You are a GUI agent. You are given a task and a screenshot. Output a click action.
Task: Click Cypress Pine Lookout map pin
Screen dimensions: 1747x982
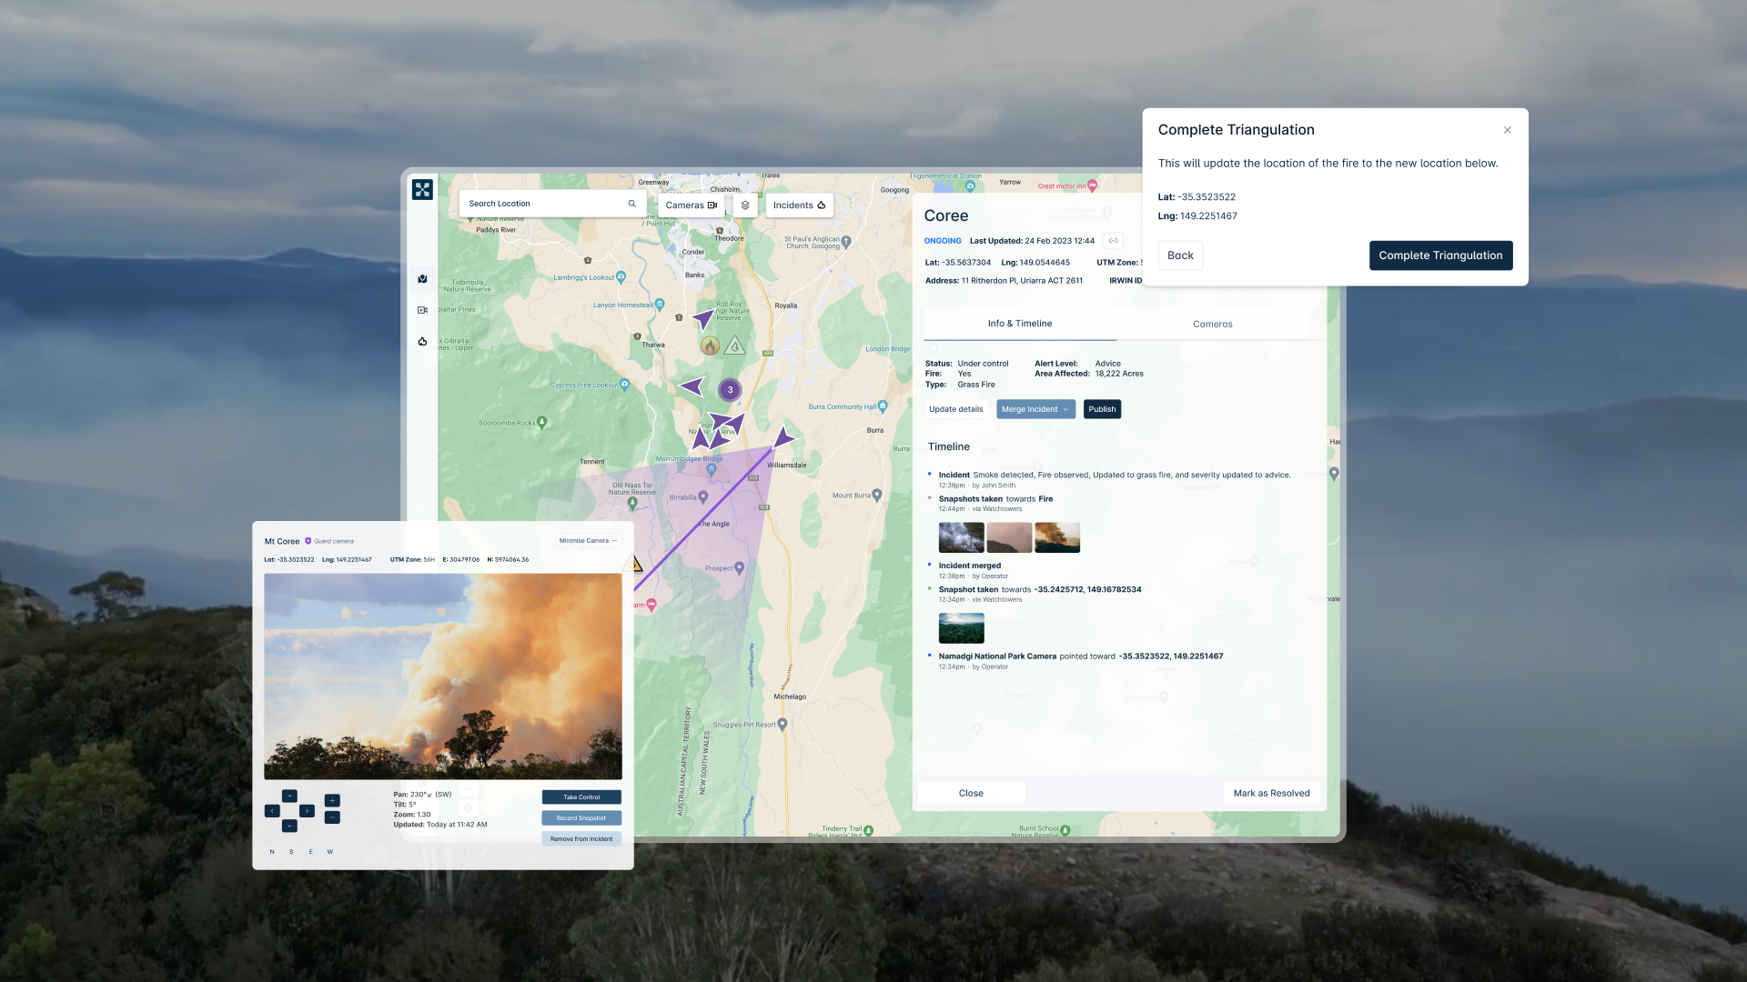625,385
